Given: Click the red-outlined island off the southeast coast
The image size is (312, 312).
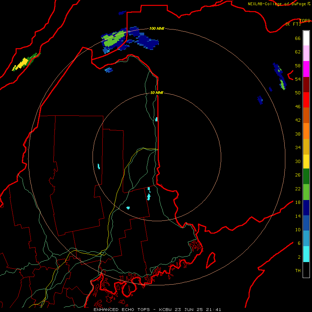Looking at the screenshot, I should point(211,260).
